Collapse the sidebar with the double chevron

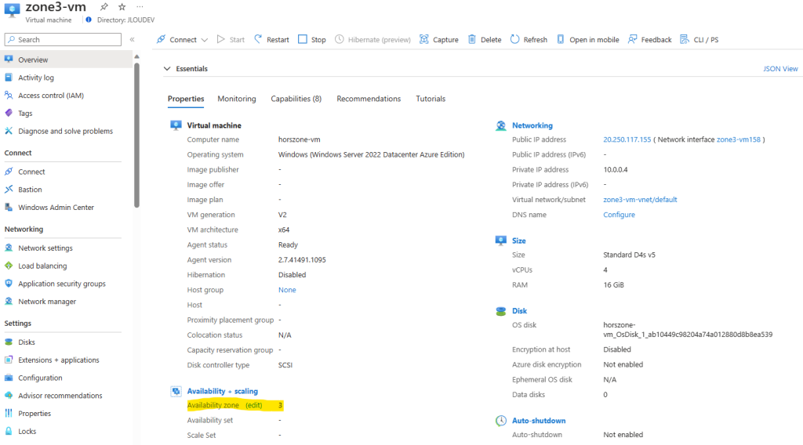tap(132, 39)
